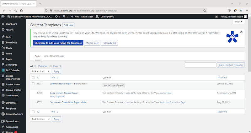Screen dimensions: 251x133
Task: Open the browser home page icon
Action: click(x=22, y=11)
